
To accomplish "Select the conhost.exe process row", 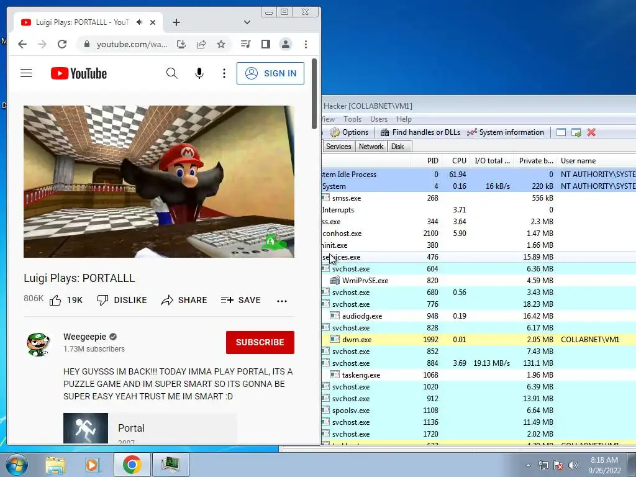I will click(x=479, y=234).
